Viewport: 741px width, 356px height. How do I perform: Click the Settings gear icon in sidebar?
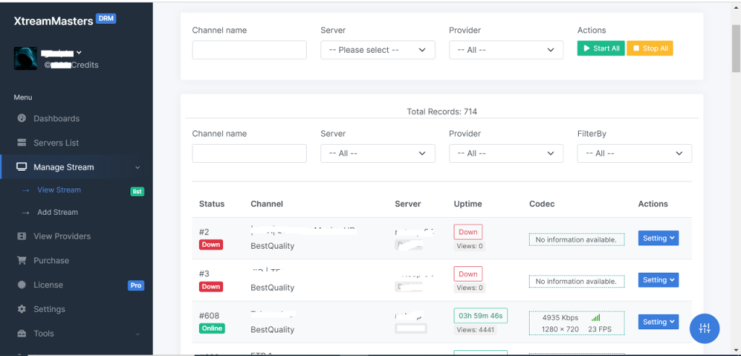point(22,310)
